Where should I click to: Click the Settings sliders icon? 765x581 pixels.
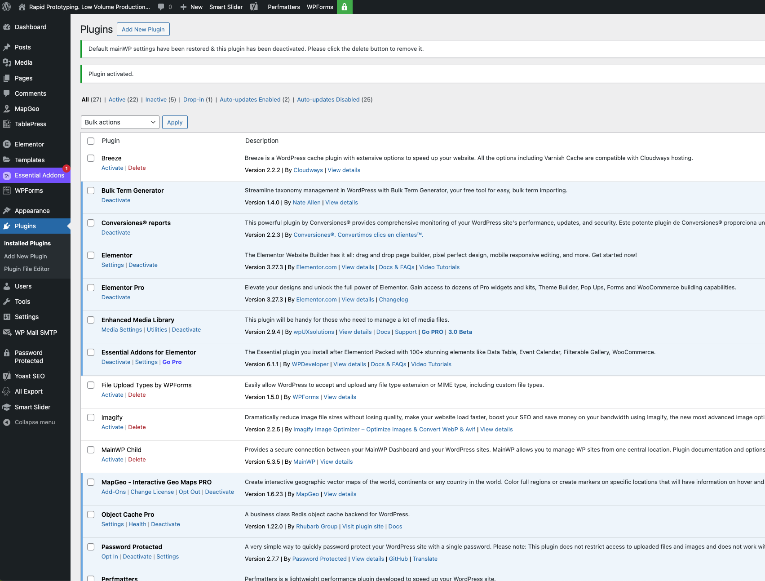(x=7, y=317)
